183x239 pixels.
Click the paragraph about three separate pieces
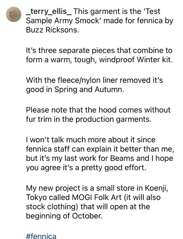pos(99,55)
